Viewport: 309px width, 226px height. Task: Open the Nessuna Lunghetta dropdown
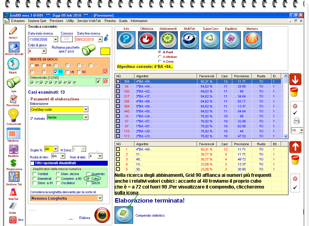[x=99, y=198]
